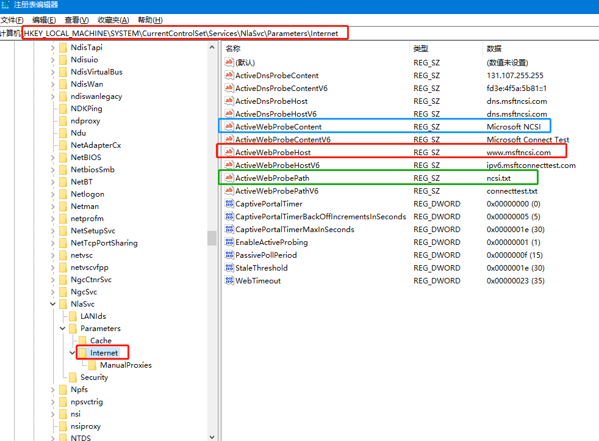Click the icon next to ActiveDnsProbeContent
This screenshot has height=441, width=599.
[x=229, y=75]
